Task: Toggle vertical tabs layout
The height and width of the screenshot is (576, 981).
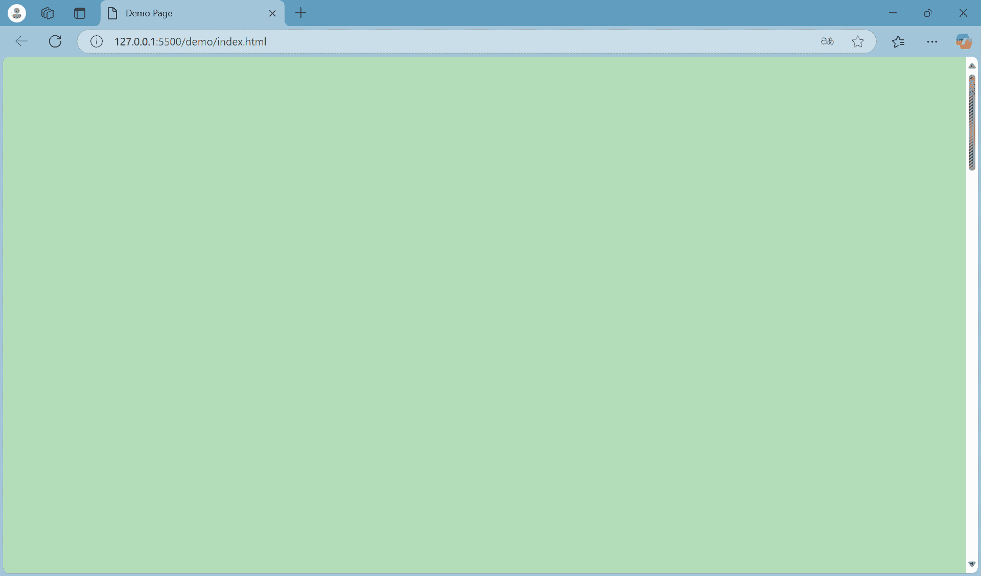Action: pos(80,13)
